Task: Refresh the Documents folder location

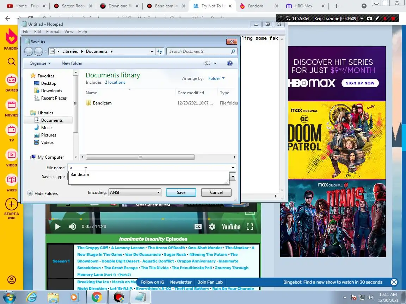Action: click(x=160, y=51)
